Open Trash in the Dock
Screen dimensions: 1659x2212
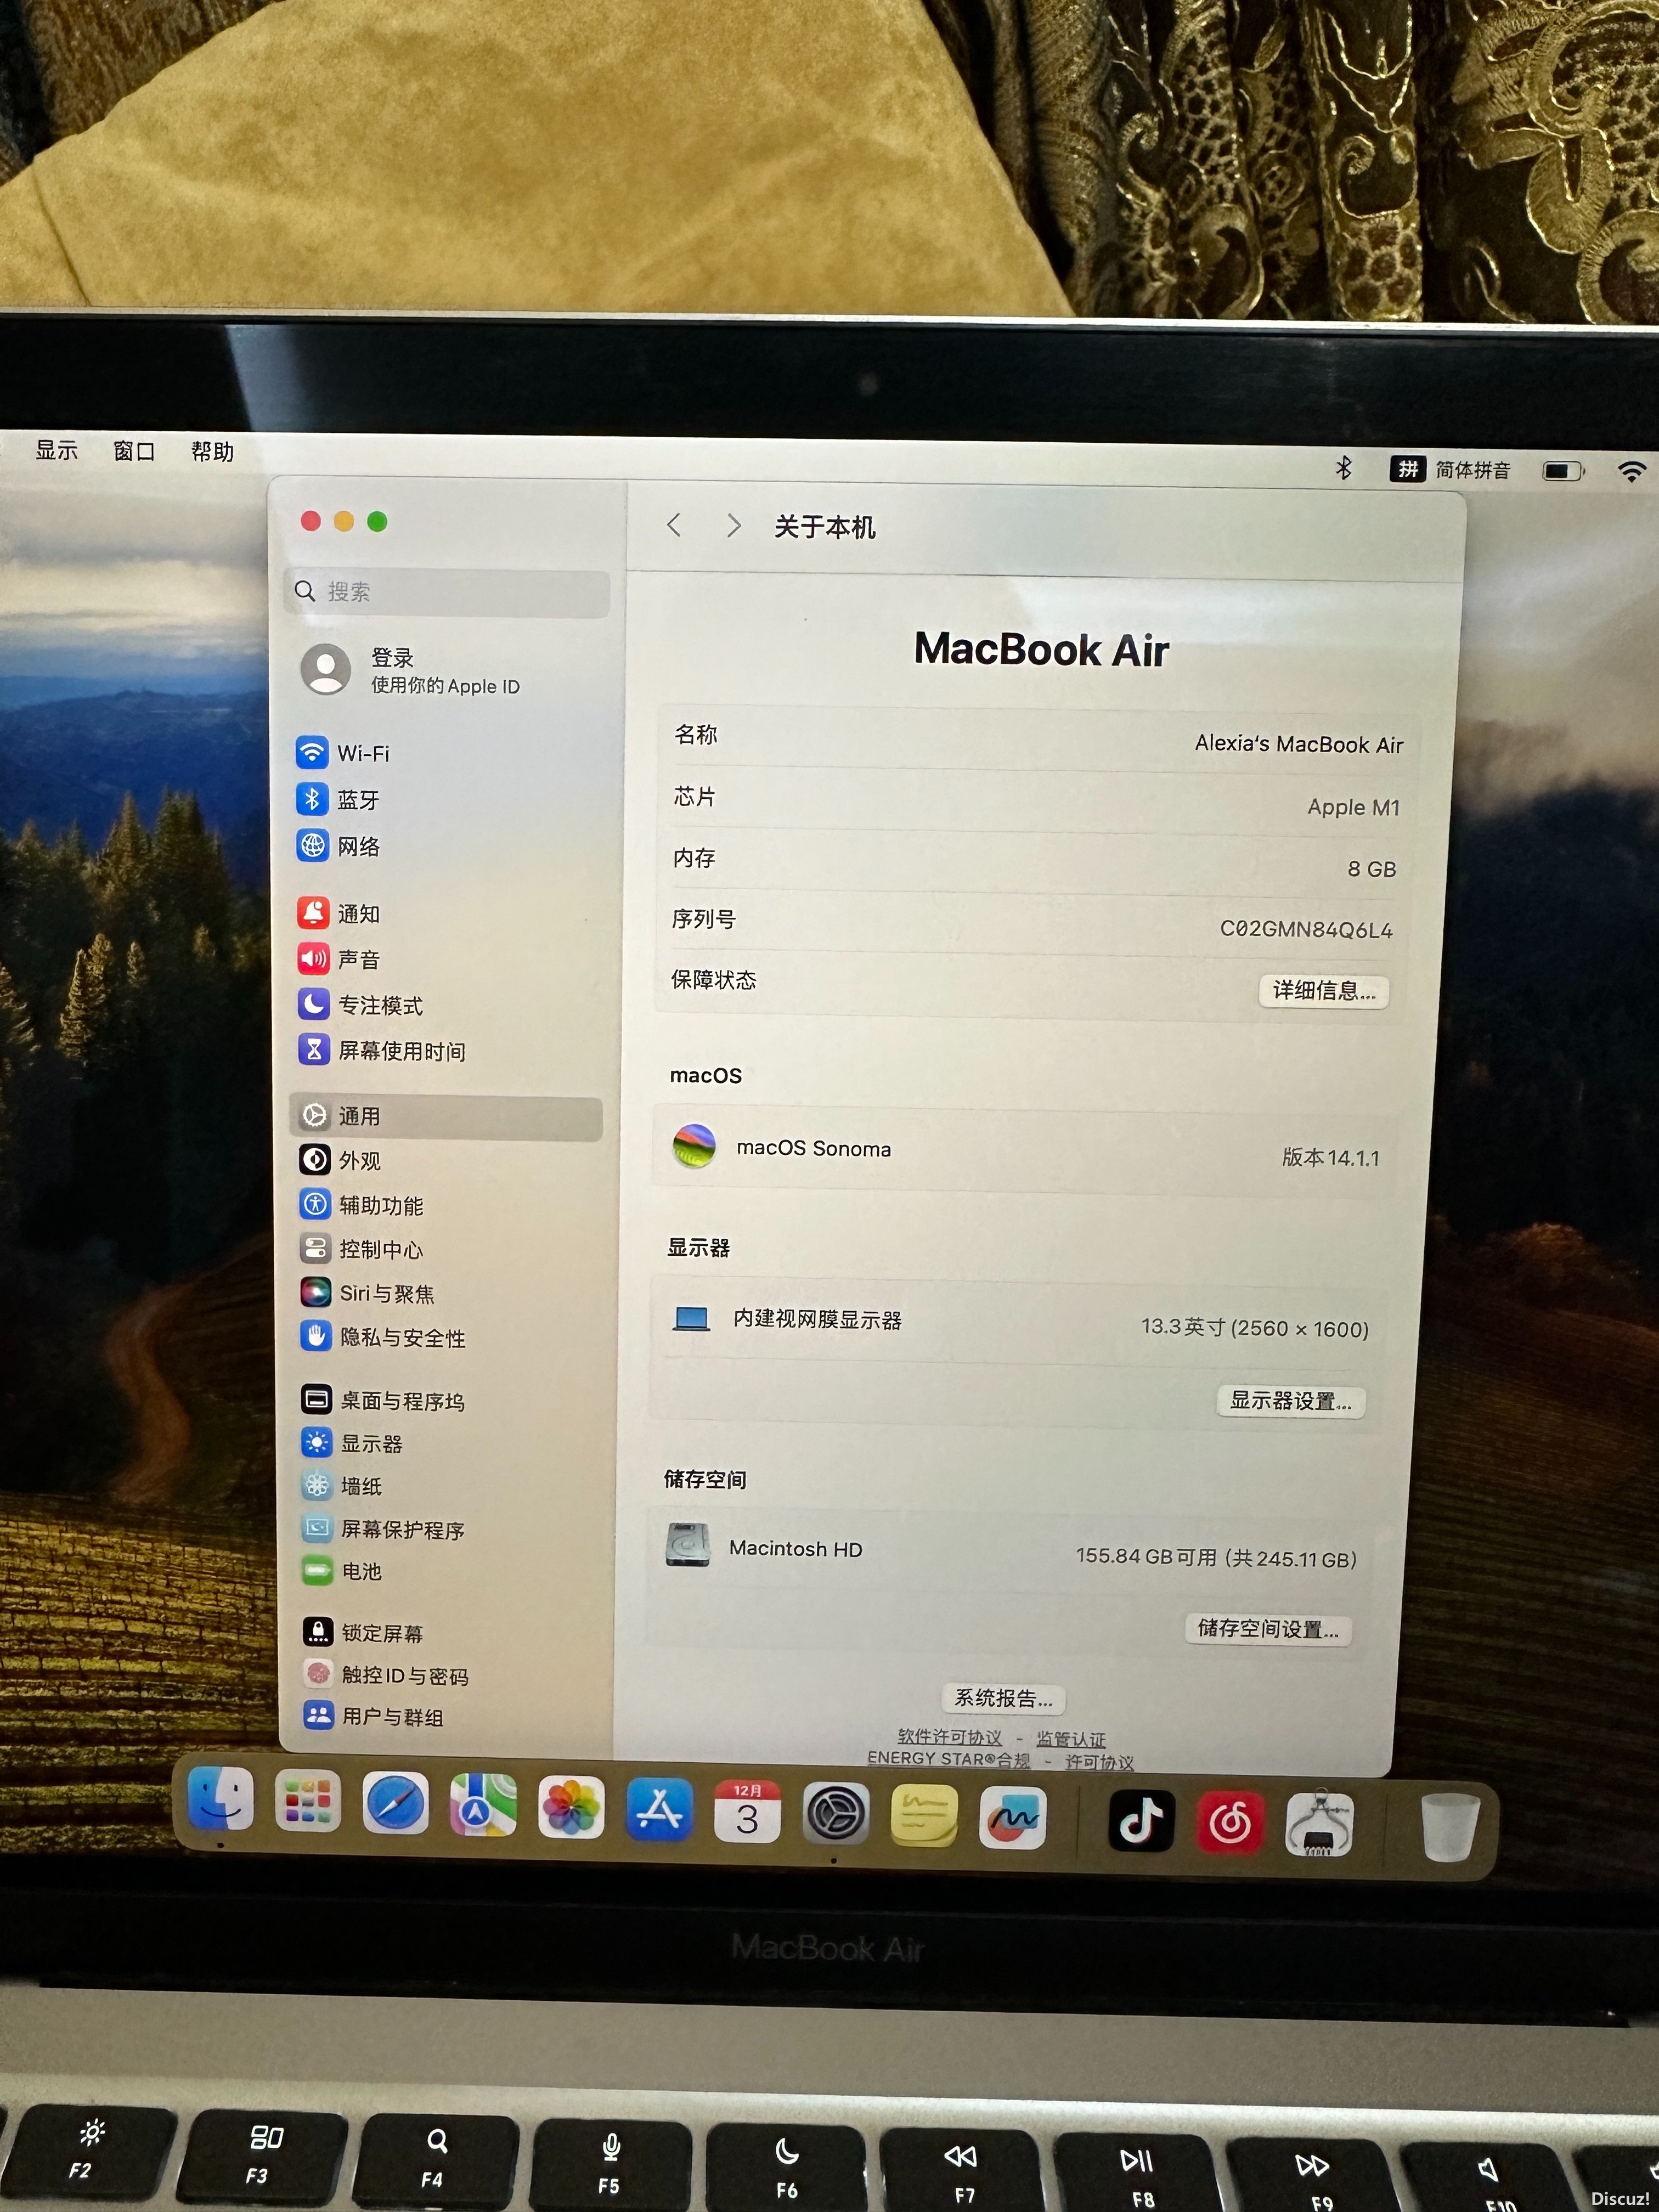coord(1449,1827)
